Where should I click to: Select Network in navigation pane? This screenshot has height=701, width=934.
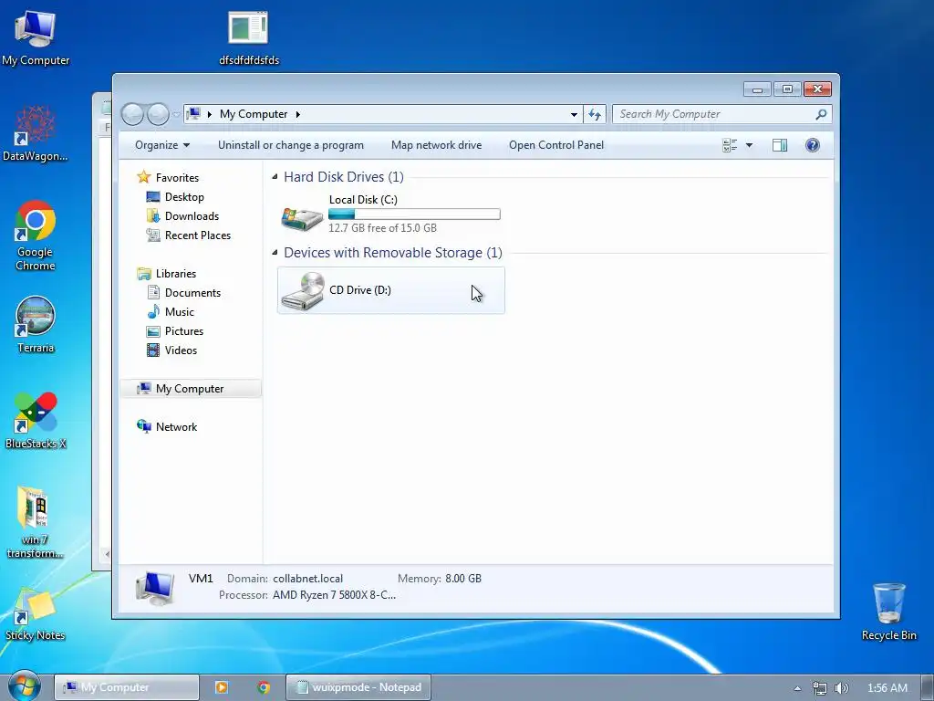coord(176,427)
